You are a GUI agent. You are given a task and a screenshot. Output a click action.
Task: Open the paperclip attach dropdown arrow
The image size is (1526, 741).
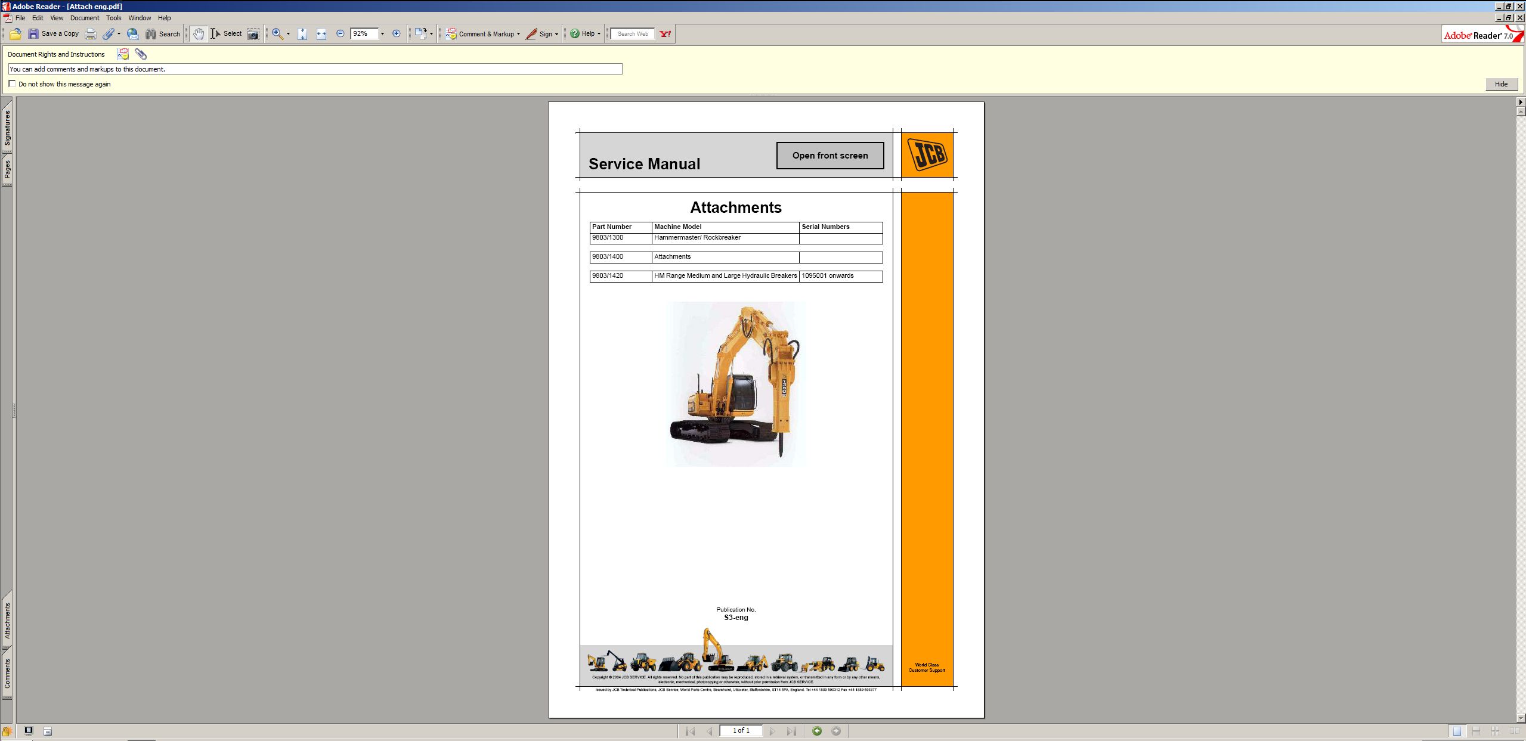click(119, 34)
